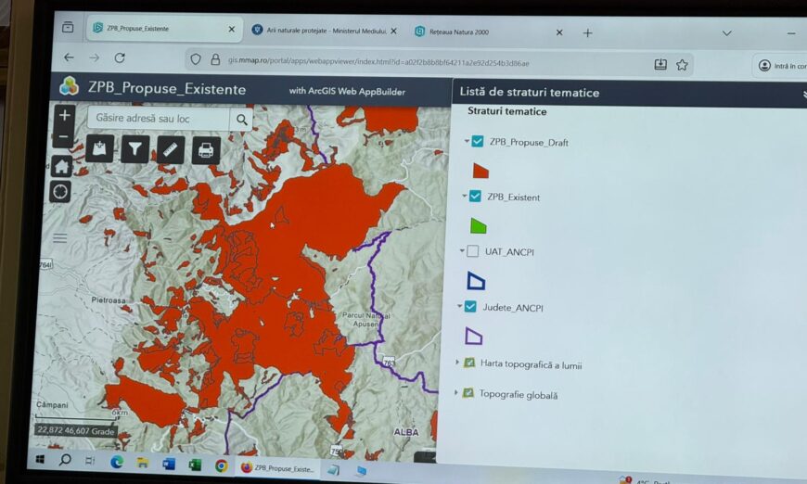807x484 pixels.
Task: Click the map zoom out minus button
Action: pos(64,138)
